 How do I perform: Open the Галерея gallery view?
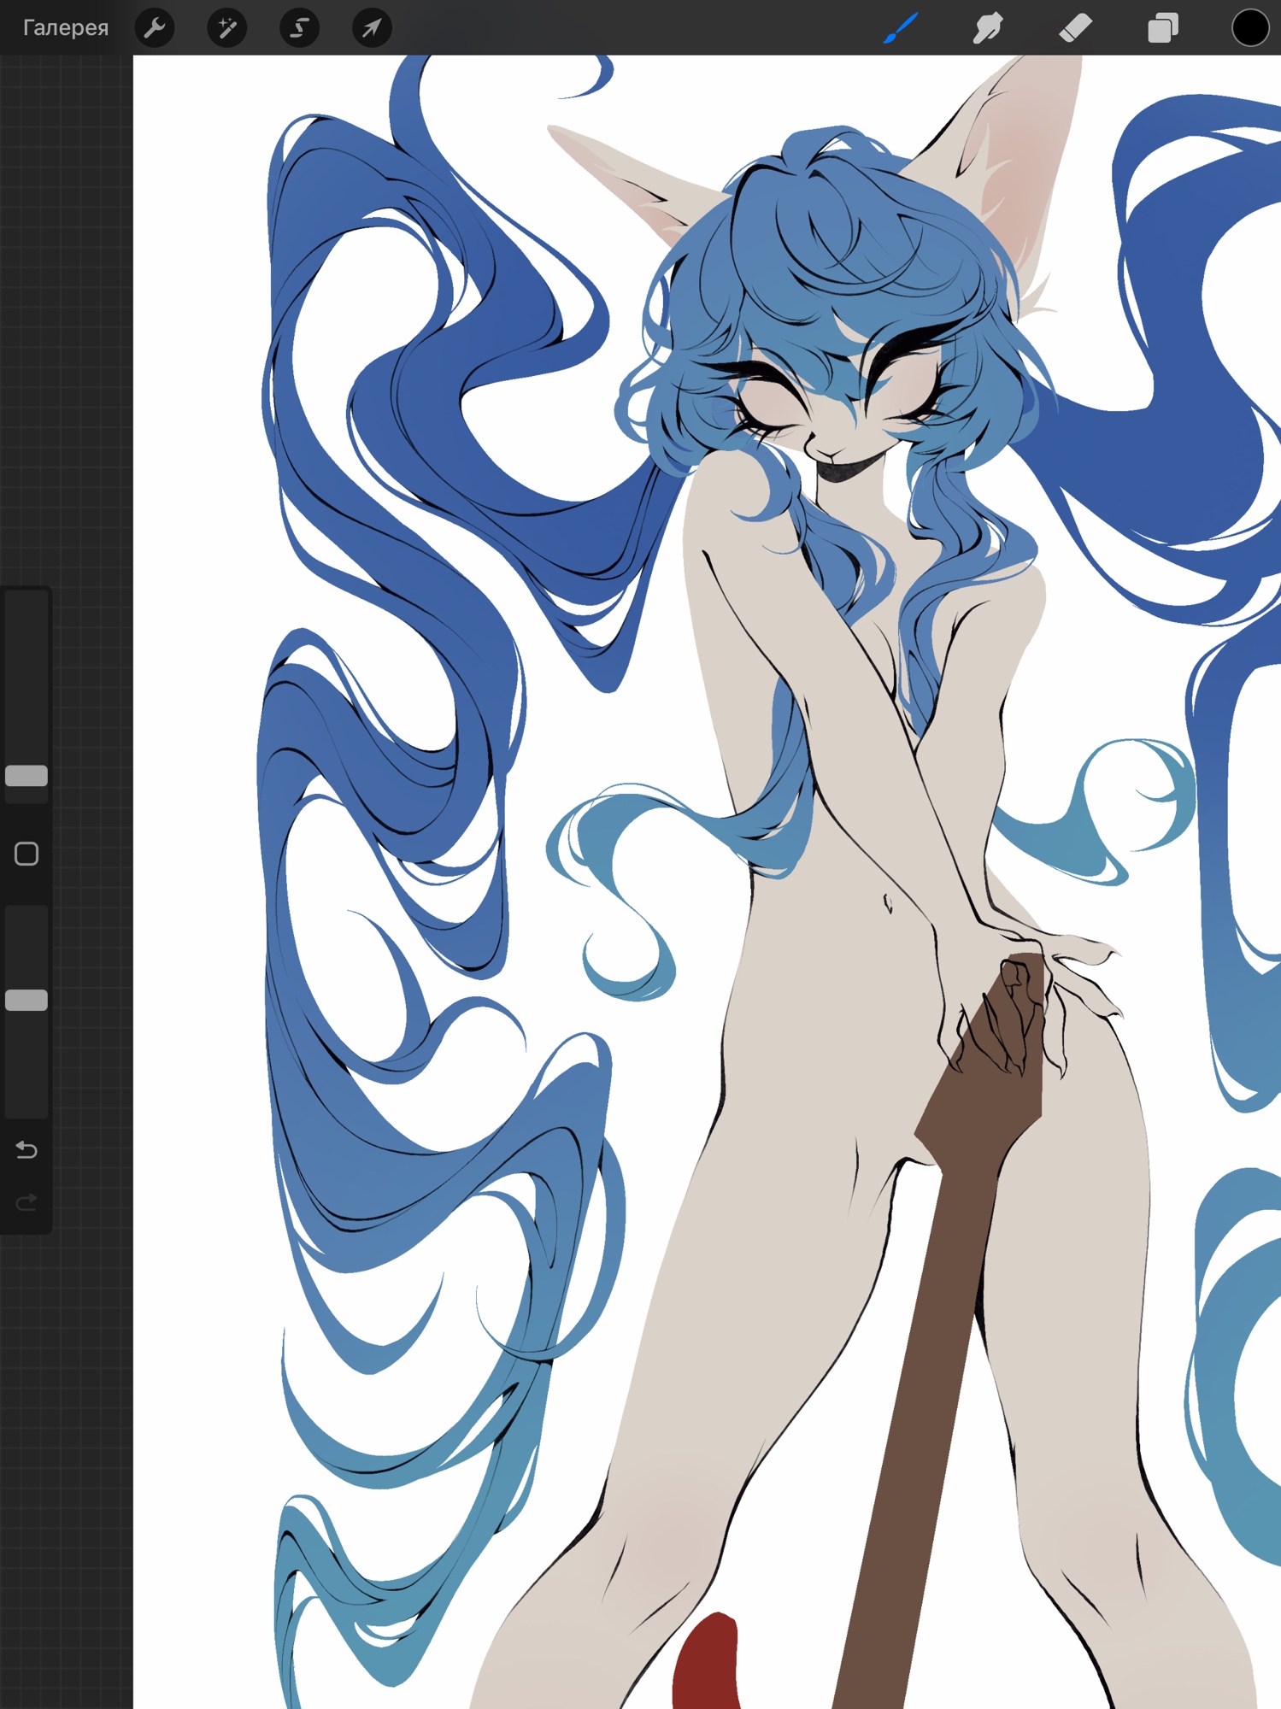pyautogui.click(x=66, y=28)
